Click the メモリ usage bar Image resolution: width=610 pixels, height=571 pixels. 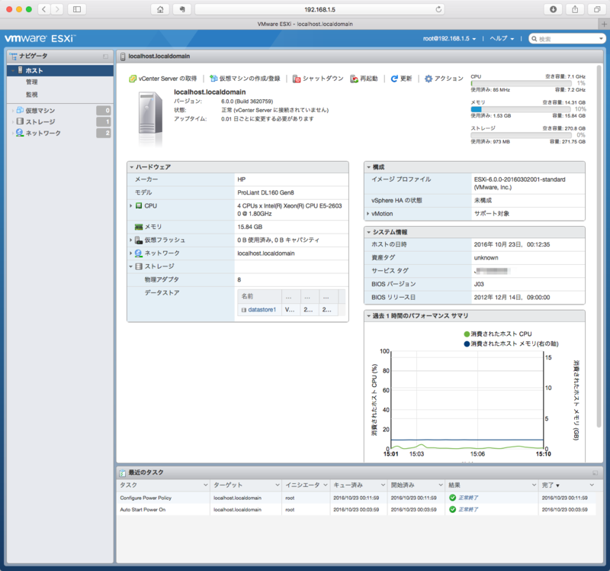pyautogui.click(x=521, y=109)
